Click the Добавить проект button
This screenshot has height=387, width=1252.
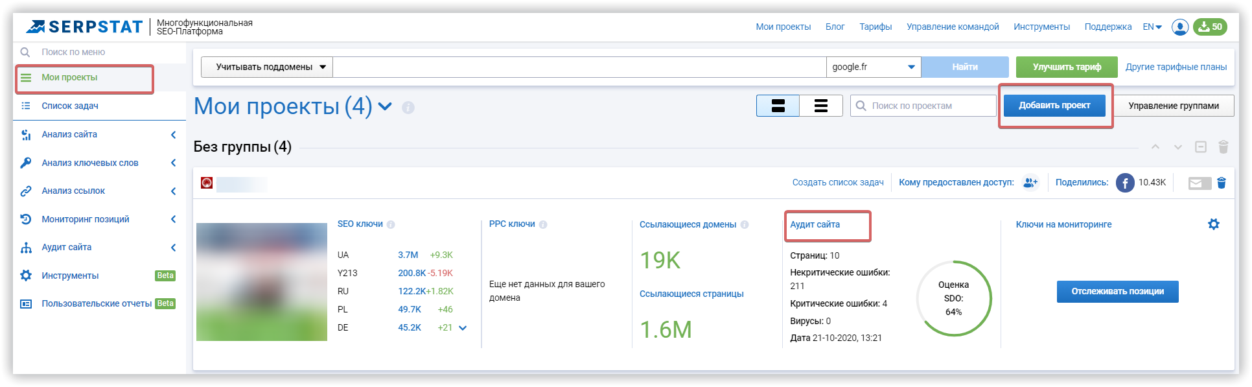tap(1054, 105)
